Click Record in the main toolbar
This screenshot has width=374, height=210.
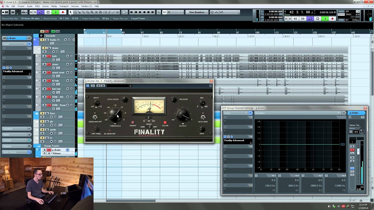coord(63,12)
